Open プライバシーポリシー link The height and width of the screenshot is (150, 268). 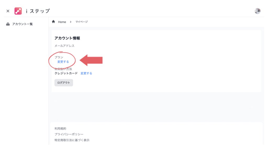point(69,134)
